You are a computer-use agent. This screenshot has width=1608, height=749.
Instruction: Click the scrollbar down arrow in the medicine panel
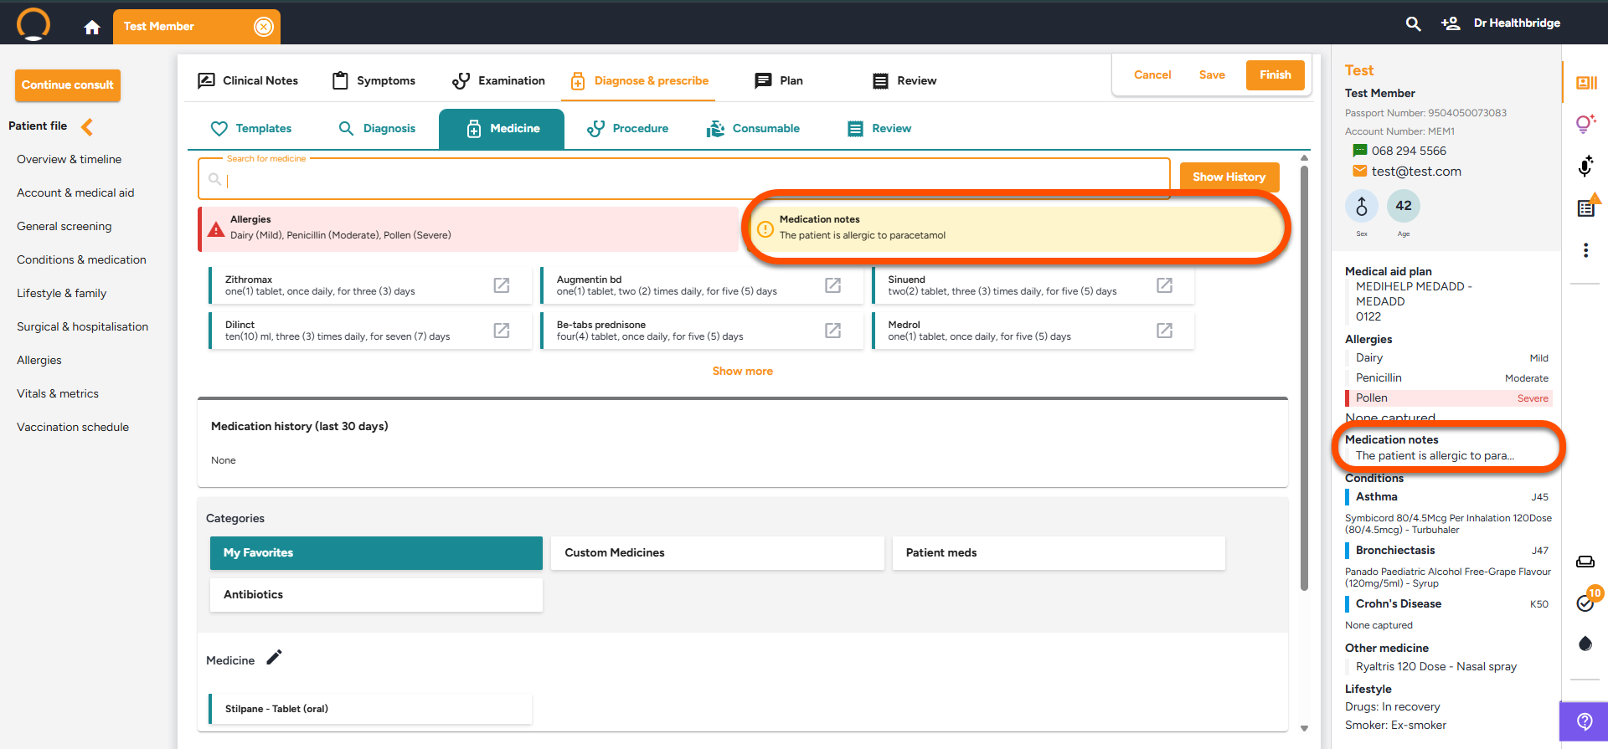(1304, 728)
